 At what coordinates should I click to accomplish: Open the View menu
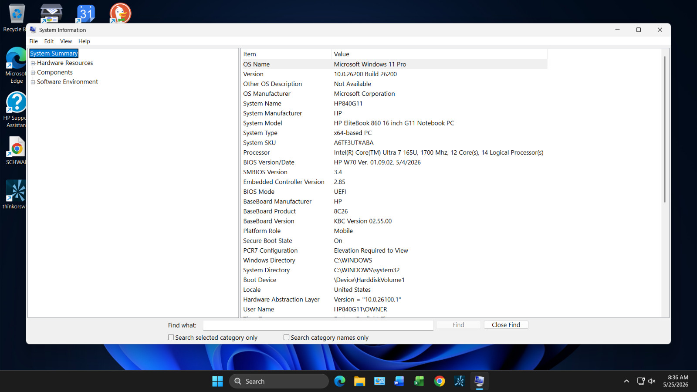[66, 41]
